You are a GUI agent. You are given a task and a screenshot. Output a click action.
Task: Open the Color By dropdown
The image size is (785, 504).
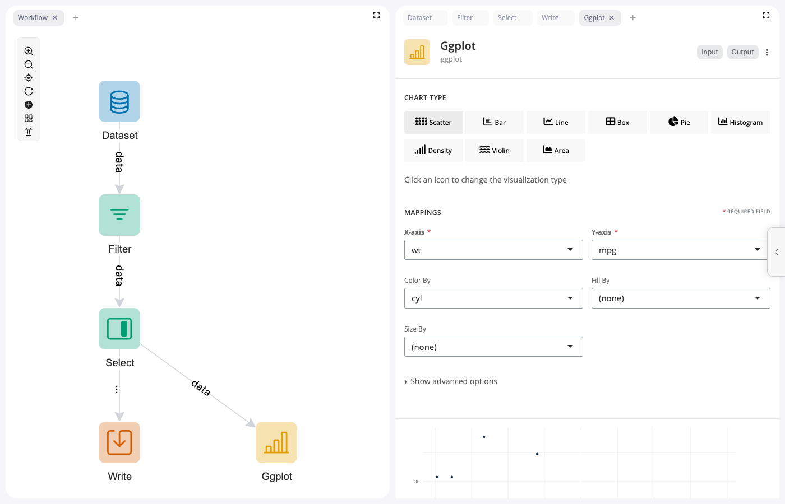[x=493, y=298]
